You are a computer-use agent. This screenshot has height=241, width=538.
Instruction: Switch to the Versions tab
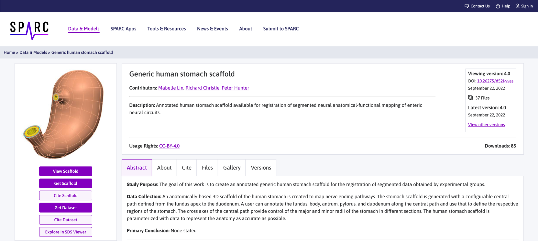[x=261, y=168]
